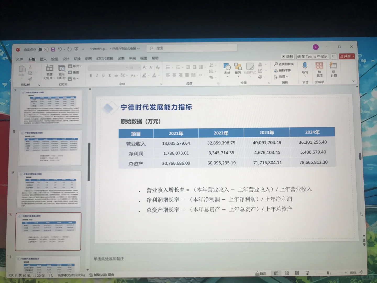
Task: Toggle center text alignment
Action: coord(174,75)
